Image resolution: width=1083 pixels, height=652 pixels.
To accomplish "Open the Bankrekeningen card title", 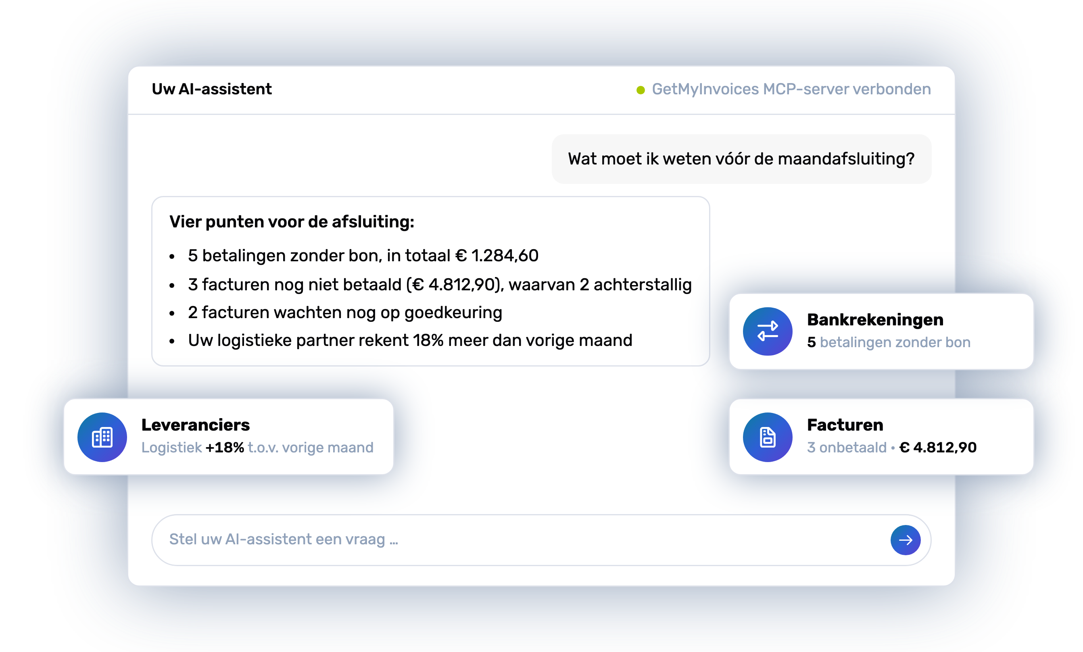I will click(875, 320).
